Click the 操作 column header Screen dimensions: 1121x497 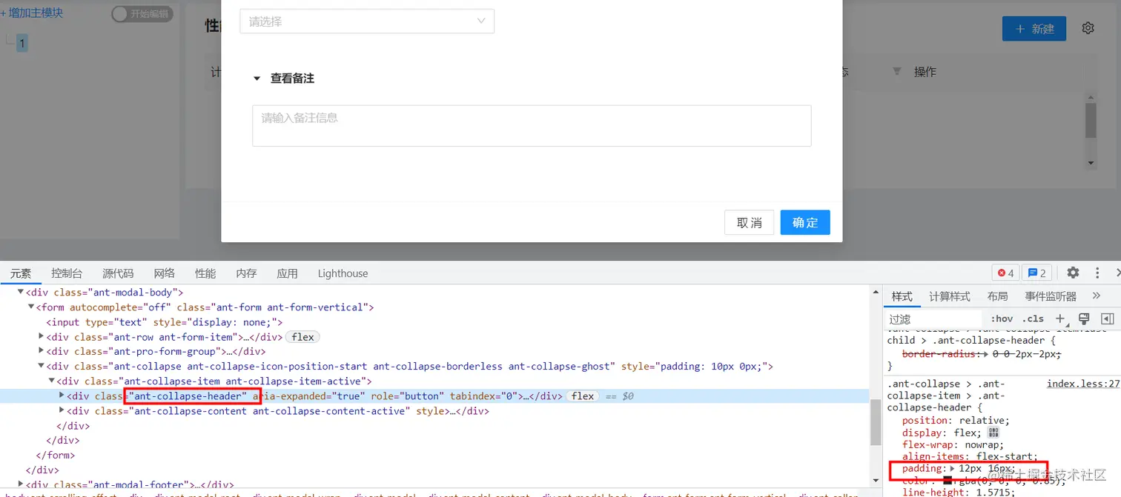[925, 72]
